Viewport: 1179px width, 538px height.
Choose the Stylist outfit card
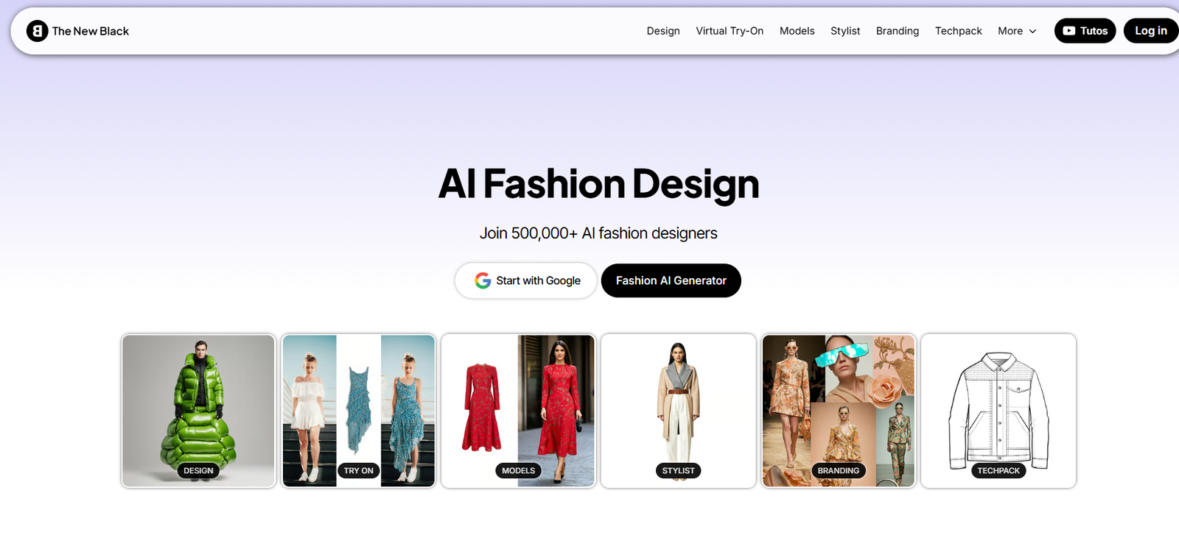click(x=678, y=410)
